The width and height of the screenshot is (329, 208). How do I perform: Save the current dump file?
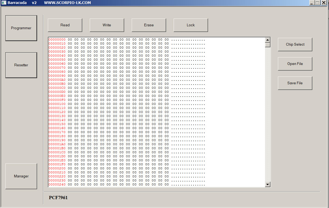click(295, 83)
